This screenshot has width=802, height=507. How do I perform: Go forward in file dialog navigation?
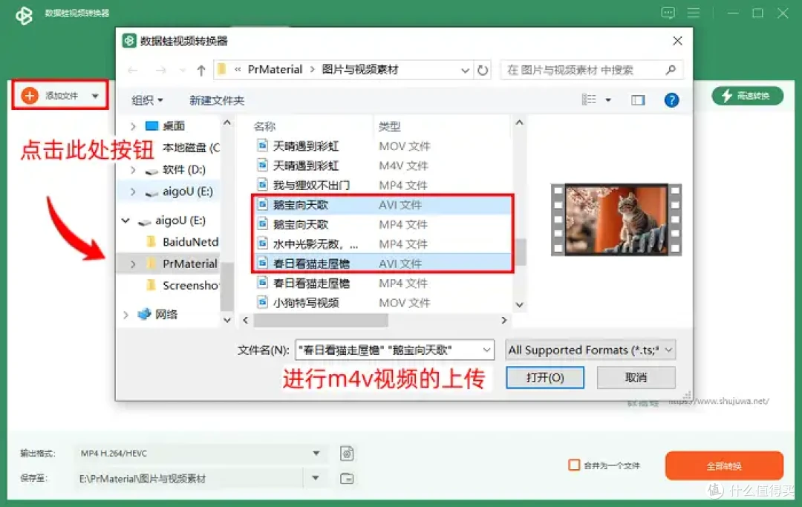click(160, 70)
